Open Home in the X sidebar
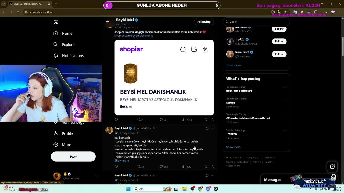The width and height of the screenshot is (344, 193). point(63,33)
